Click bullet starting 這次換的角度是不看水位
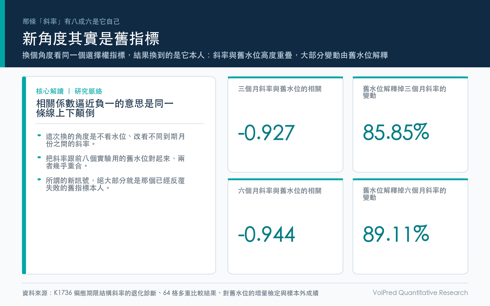 115,140
